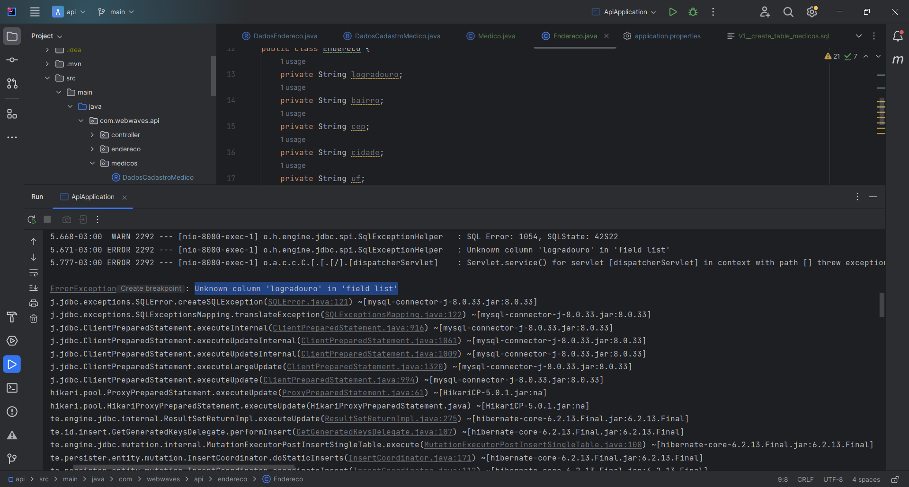Change CRLF line separator in status bar
This screenshot has width=909, height=487.
805,479
